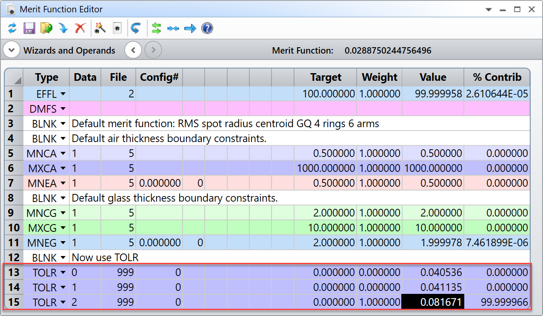Screen dimensions: 543x316
Task: Open the optimization wizard wand icon
Action: pyautogui.click(x=100, y=28)
